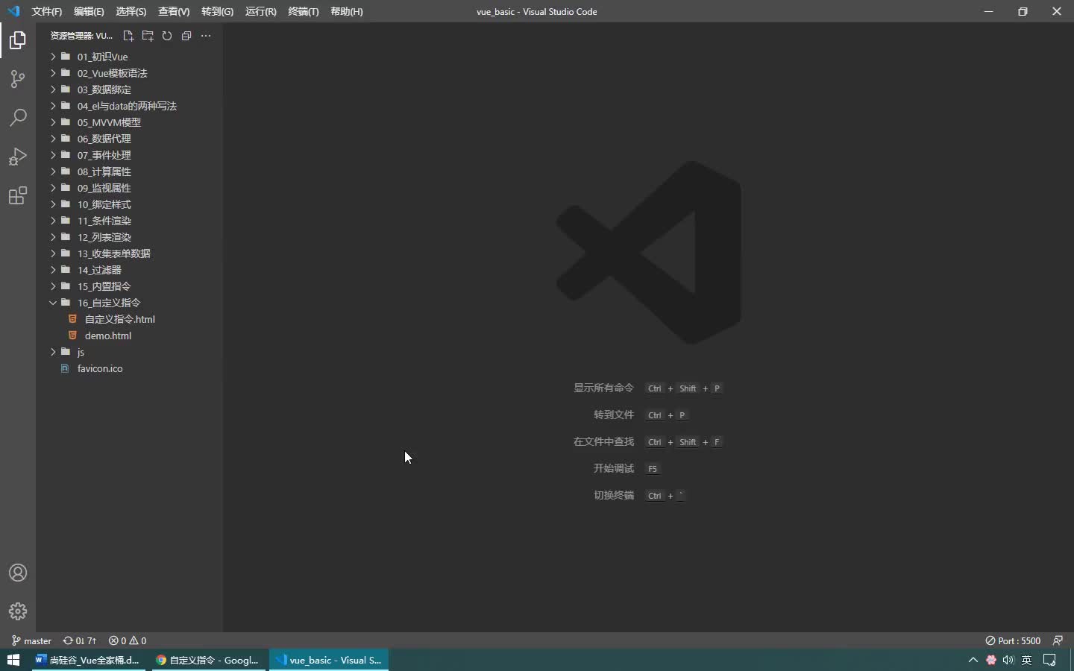
Task: Open the Search view
Action: coord(18,118)
